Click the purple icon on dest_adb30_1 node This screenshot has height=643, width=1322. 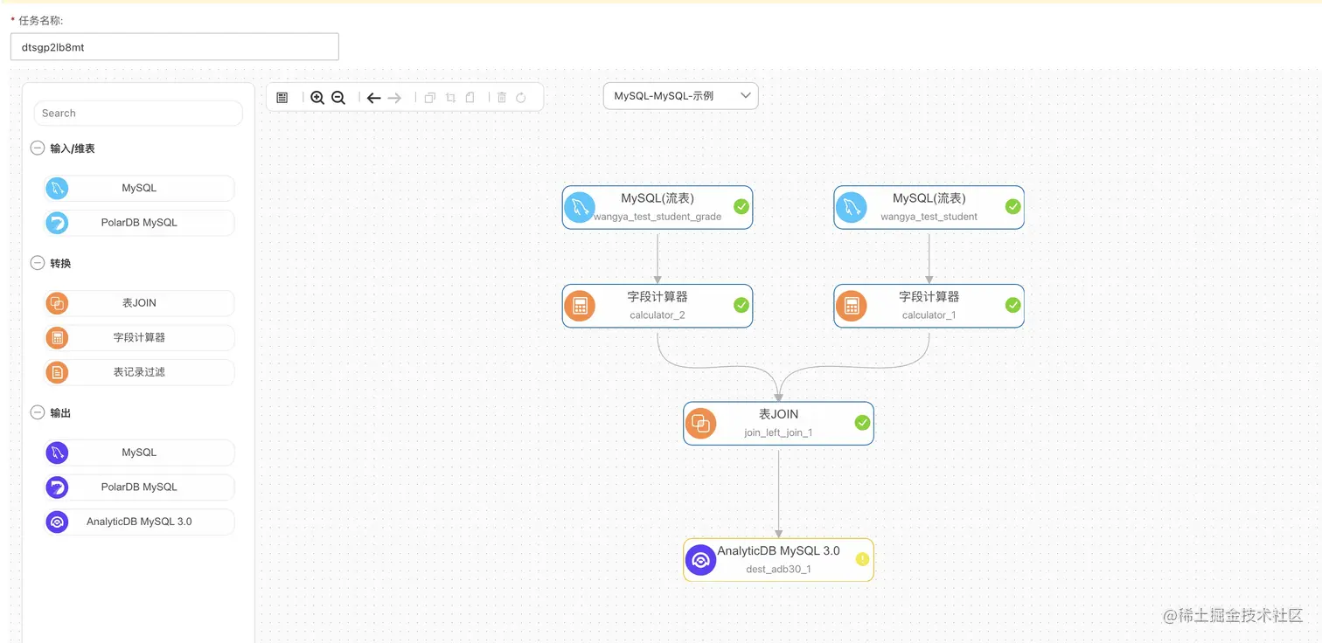click(700, 560)
